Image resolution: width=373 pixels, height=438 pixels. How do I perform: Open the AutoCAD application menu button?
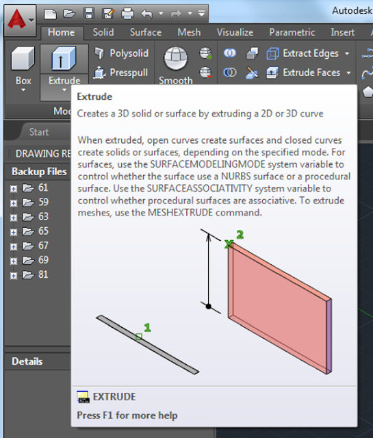click(20, 20)
